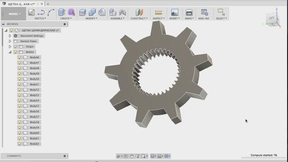The width and height of the screenshot is (288, 162).
Task: Select Body48 in the browser
Action: (35, 68)
